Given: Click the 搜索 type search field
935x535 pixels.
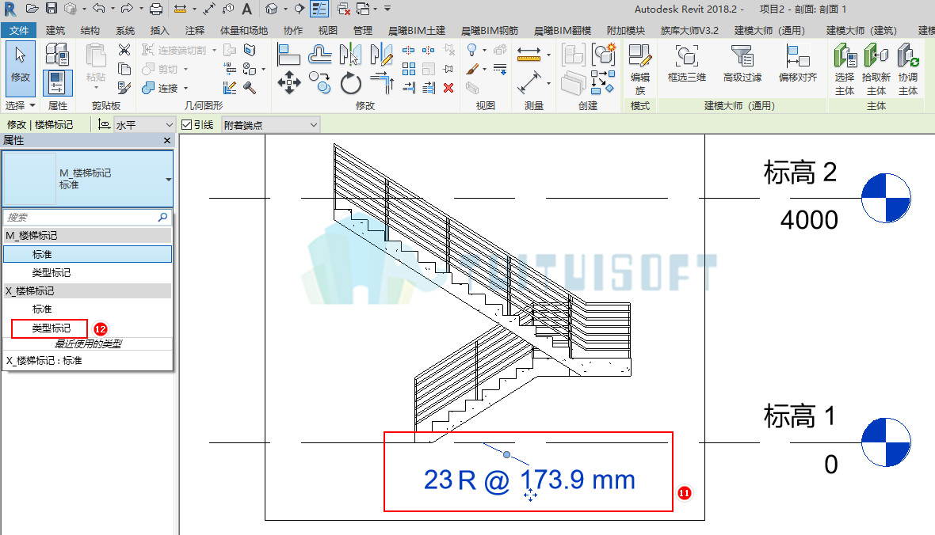Looking at the screenshot, I should pyautogui.click(x=88, y=218).
